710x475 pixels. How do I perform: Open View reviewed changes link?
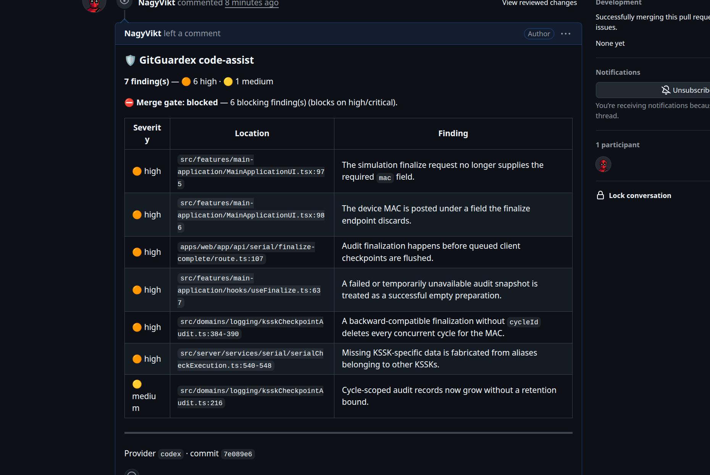pyautogui.click(x=539, y=3)
